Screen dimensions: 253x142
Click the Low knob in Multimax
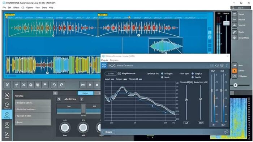(x=65, y=128)
